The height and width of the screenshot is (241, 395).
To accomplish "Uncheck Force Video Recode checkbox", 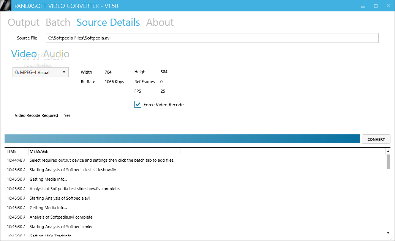I will click(138, 104).
